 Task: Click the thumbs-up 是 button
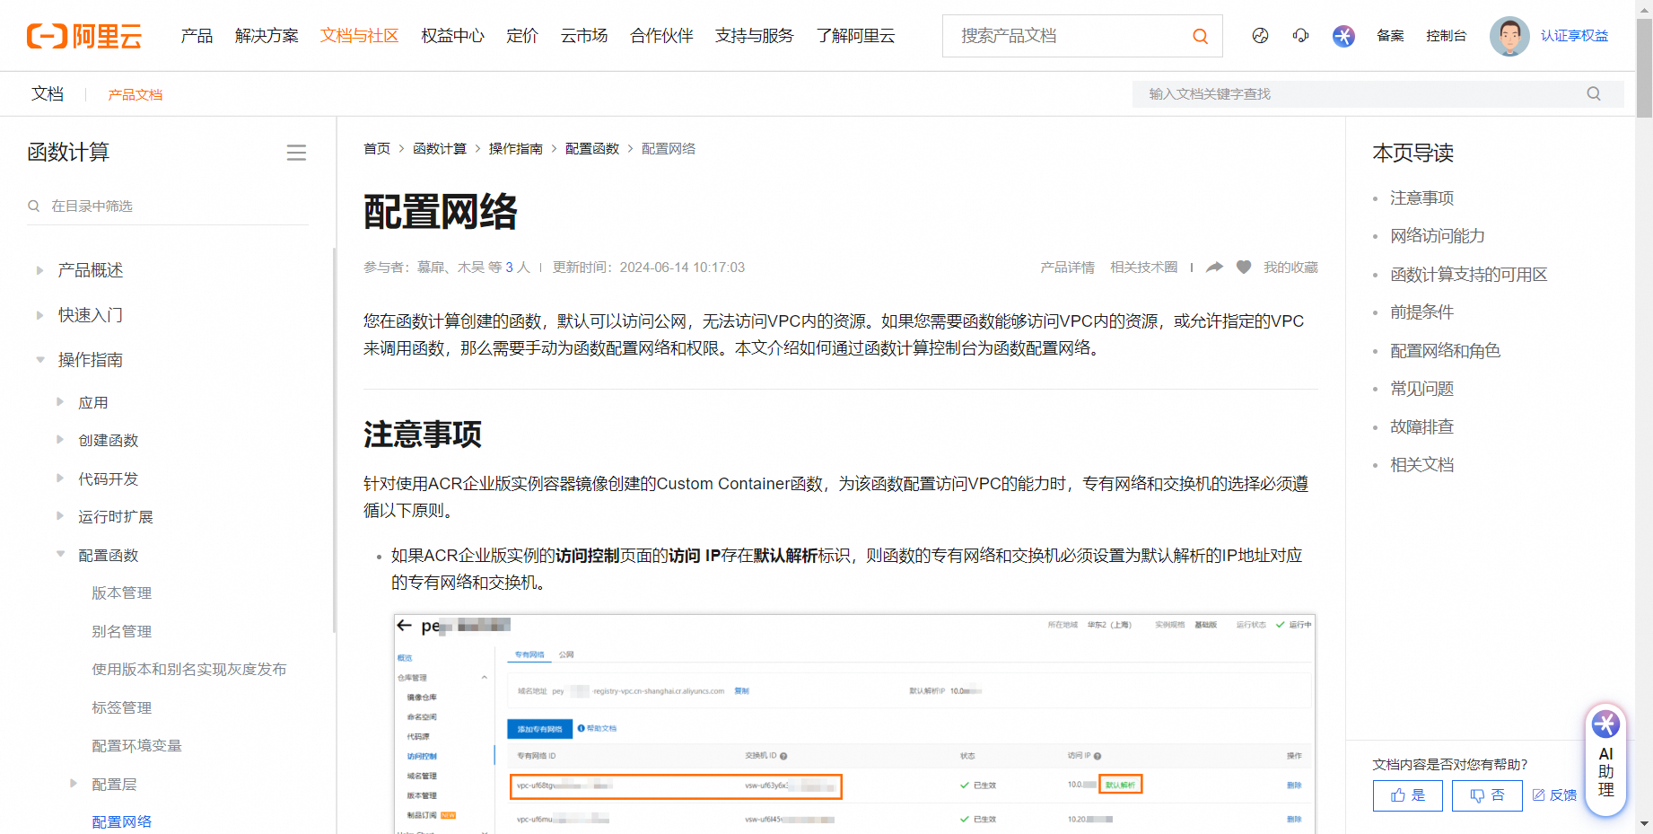[x=1408, y=795]
